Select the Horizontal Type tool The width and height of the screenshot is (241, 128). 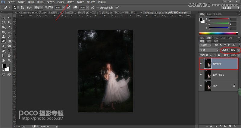pyautogui.click(x=9, y=51)
